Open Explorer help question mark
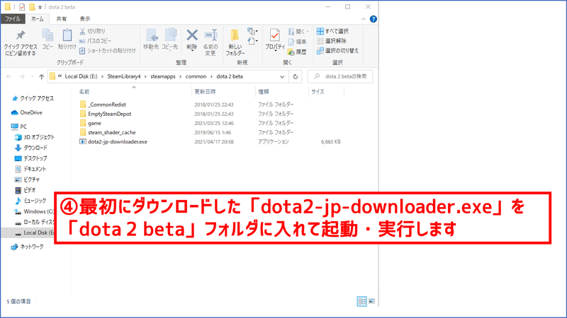Screen dimensions: 567x318 pyautogui.click(x=374, y=19)
